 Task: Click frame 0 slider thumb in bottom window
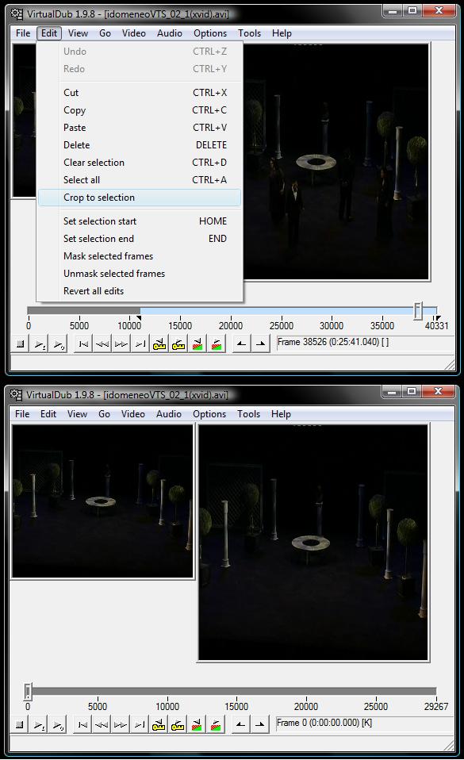tap(28, 692)
